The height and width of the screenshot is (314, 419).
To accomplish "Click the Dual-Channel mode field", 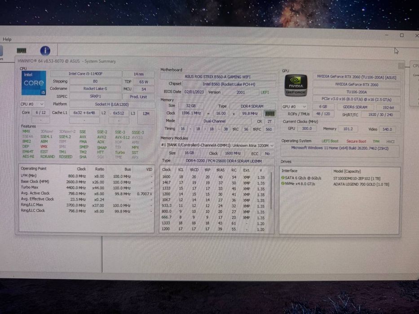I will point(214,121).
